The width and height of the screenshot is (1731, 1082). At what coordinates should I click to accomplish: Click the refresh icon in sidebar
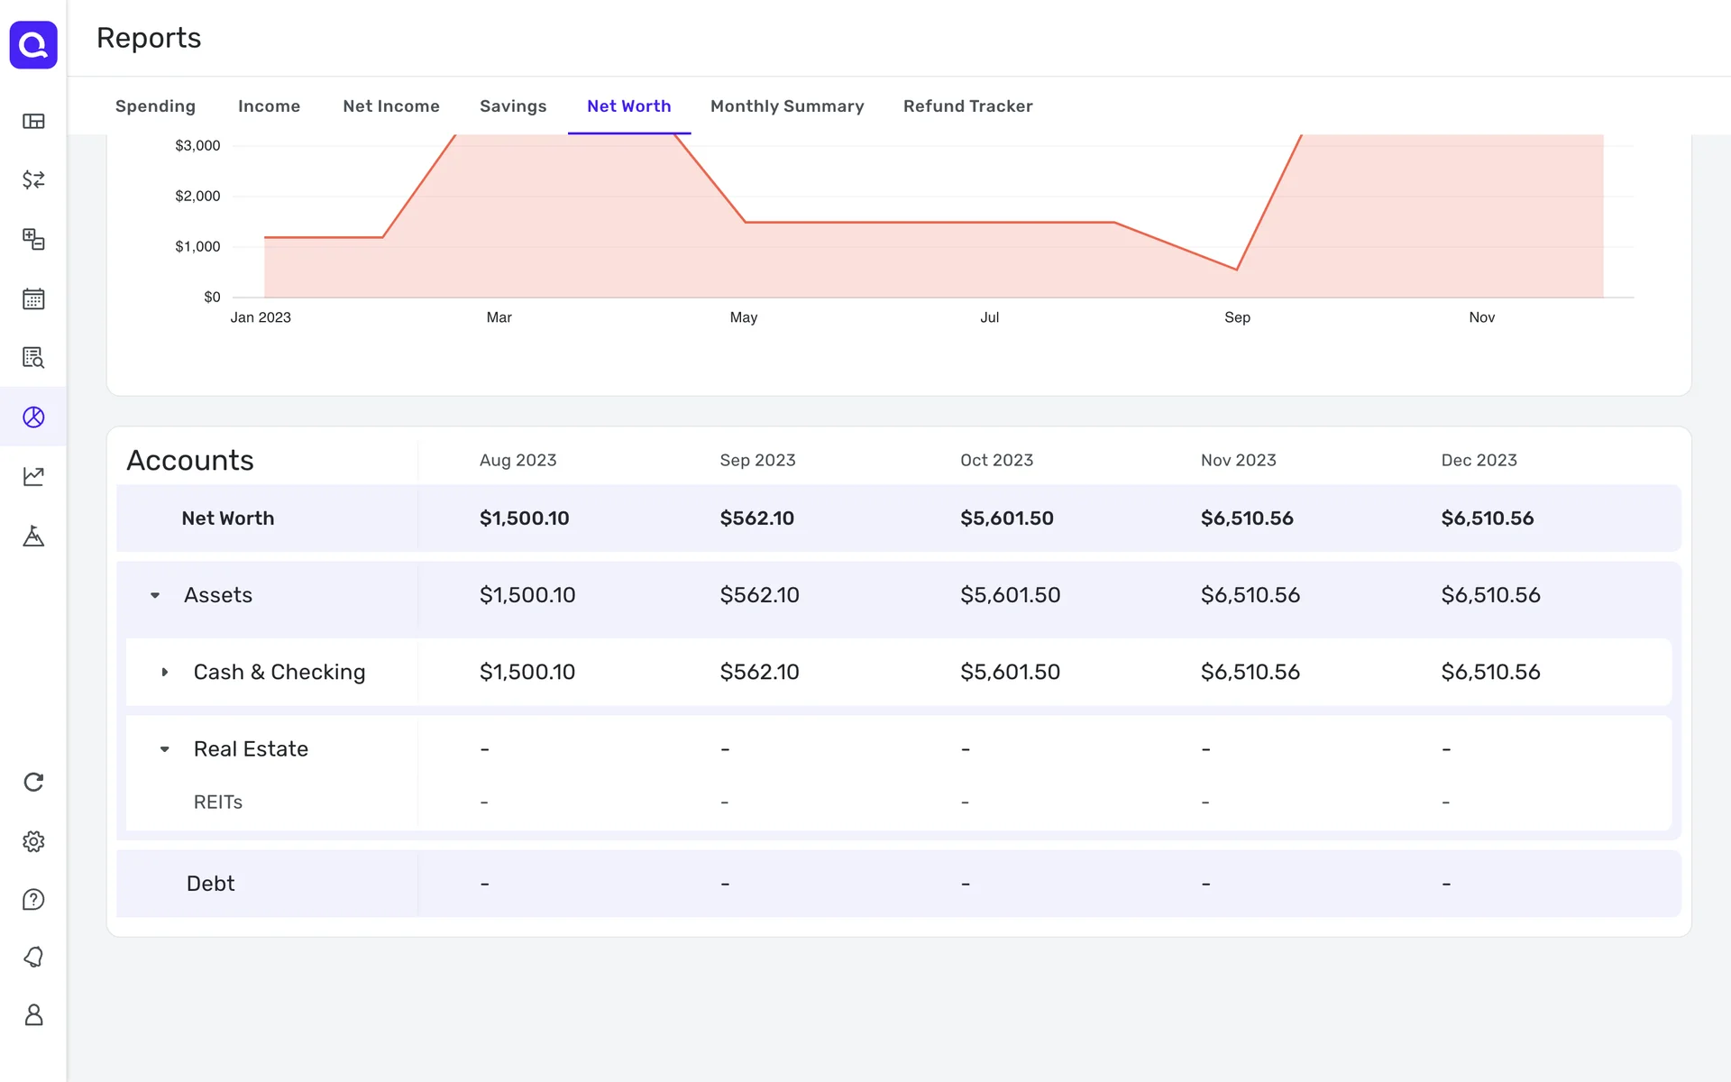click(33, 782)
